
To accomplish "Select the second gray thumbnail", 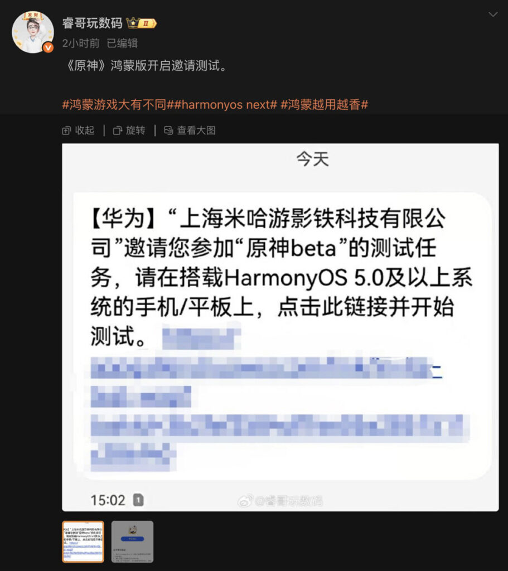I will tap(132, 541).
